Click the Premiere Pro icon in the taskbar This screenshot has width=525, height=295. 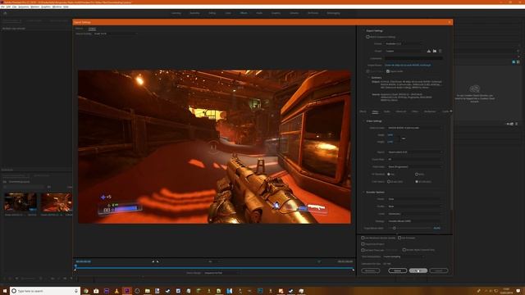[x=127, y=291]
